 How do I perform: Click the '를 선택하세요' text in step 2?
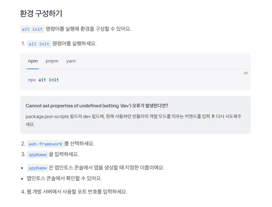[79, 143]
